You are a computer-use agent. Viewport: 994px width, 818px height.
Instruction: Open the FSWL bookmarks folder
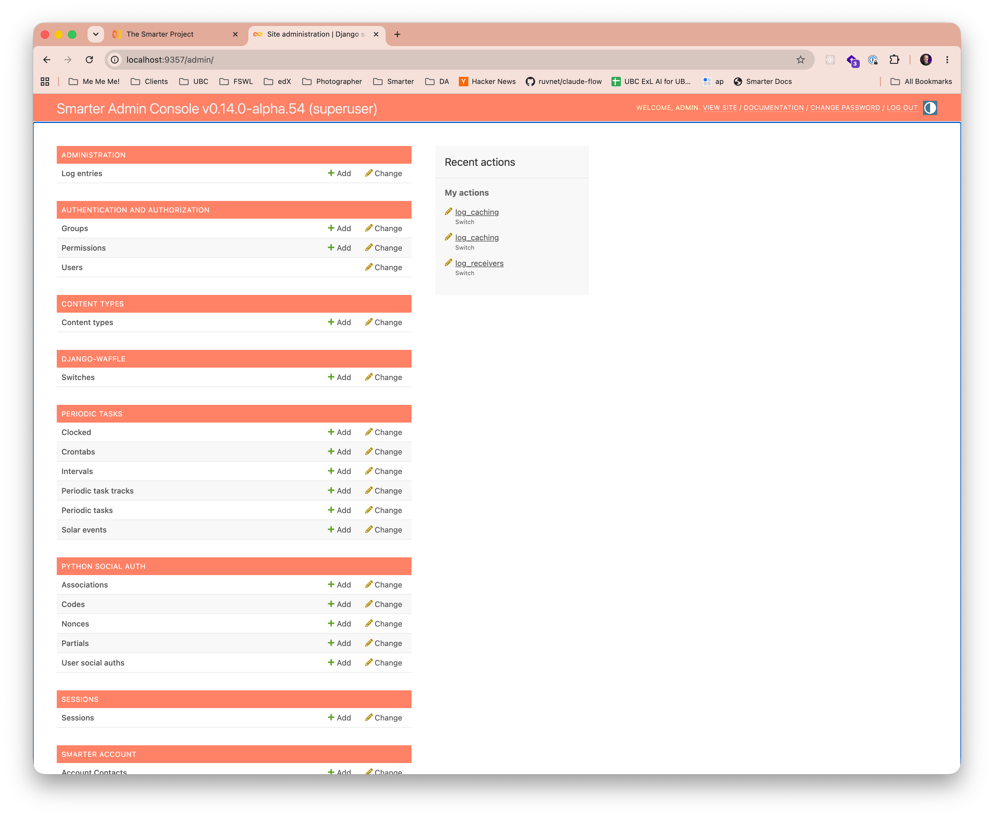click(x=236, y=82)
